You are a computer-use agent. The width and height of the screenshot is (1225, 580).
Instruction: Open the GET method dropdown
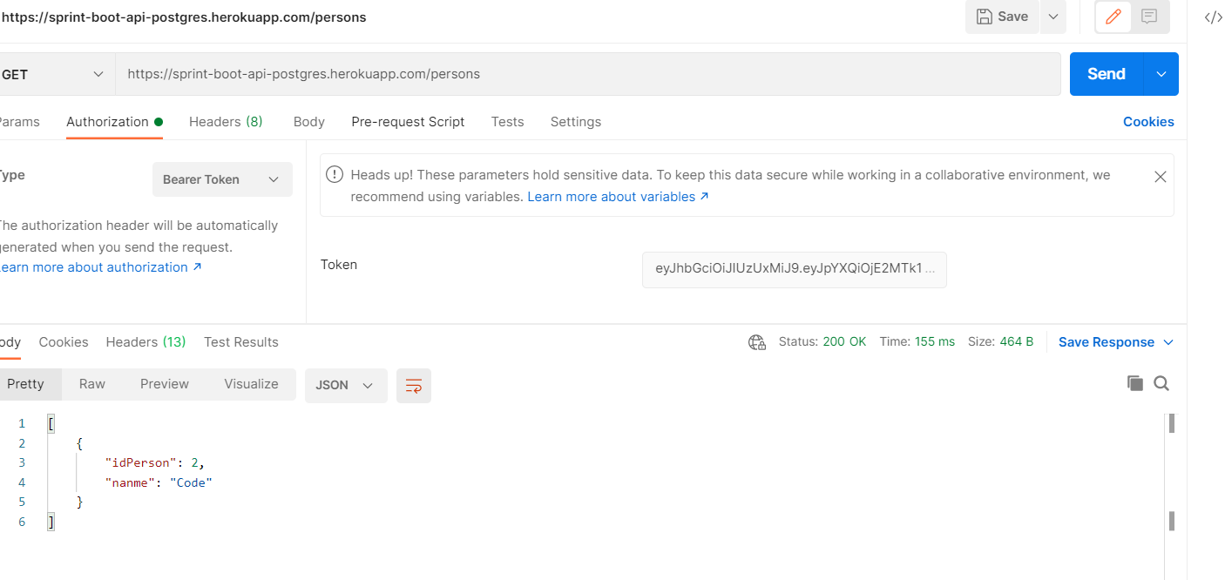coord(52,75)
